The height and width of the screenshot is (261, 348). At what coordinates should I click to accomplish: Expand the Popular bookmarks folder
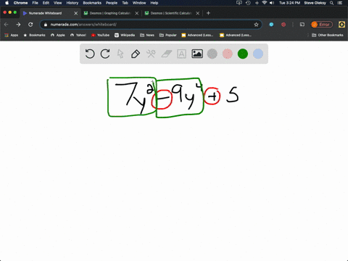pos(168,35)
